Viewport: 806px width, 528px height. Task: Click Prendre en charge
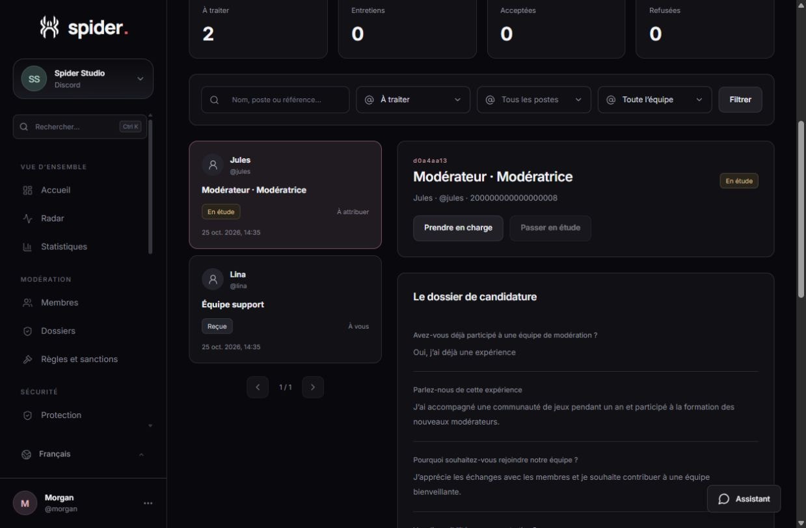458,229
